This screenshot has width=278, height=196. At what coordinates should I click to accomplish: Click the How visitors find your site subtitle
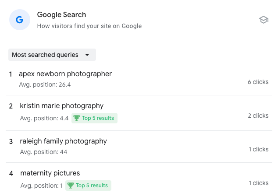89,26
